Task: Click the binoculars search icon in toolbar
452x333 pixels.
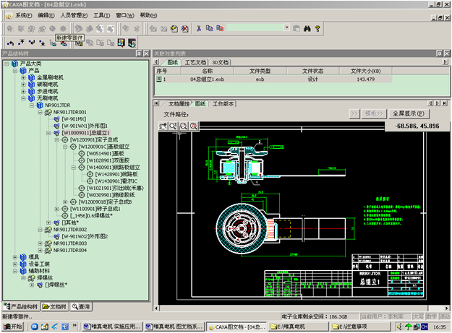Action: point(306,28)
